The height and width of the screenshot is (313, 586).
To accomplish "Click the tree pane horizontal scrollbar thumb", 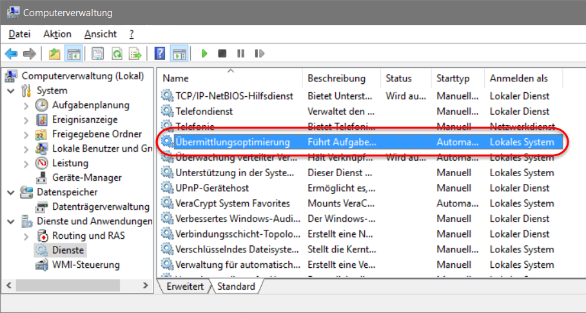I will (x=68, y=285).
